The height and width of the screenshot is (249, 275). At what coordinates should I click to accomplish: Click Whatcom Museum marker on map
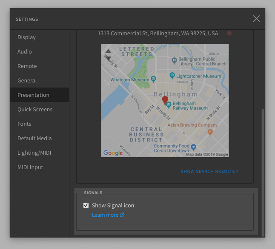(153, 79)
